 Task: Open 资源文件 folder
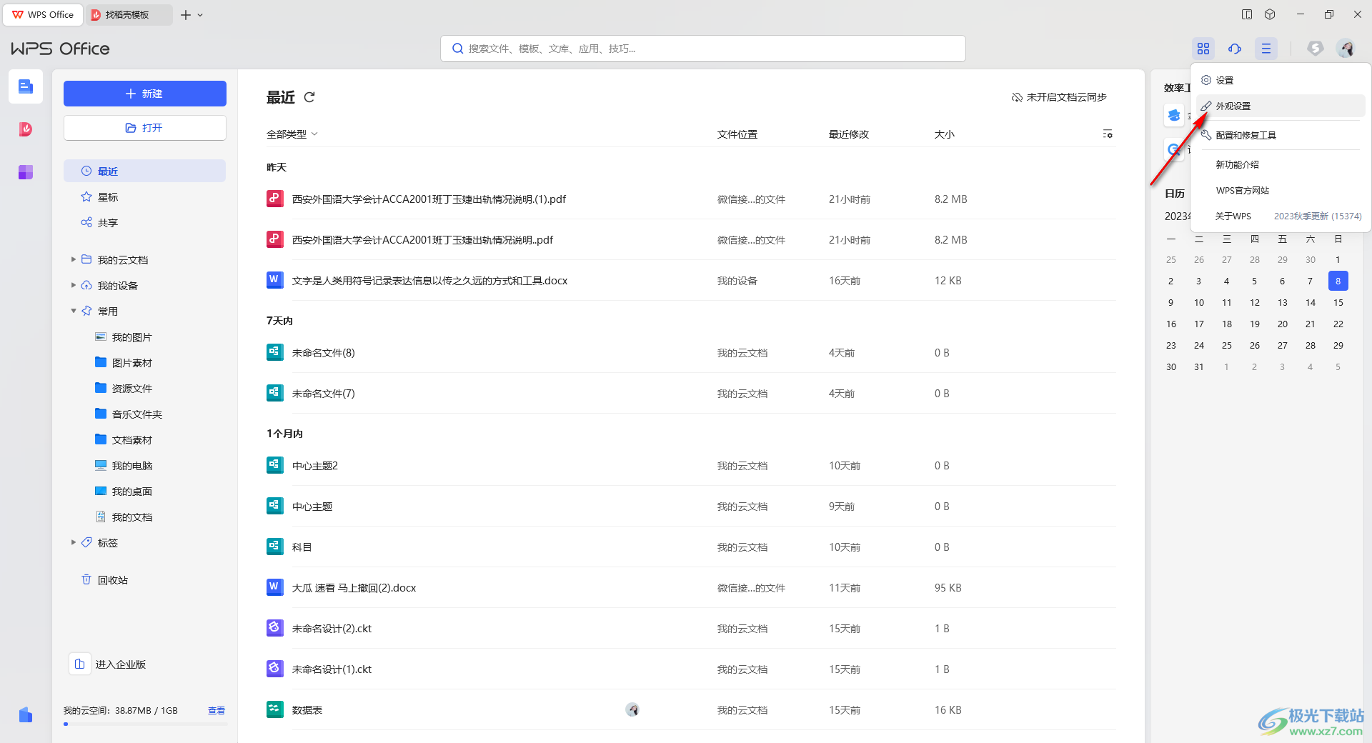pyautogui.click(x=124, y=389)
